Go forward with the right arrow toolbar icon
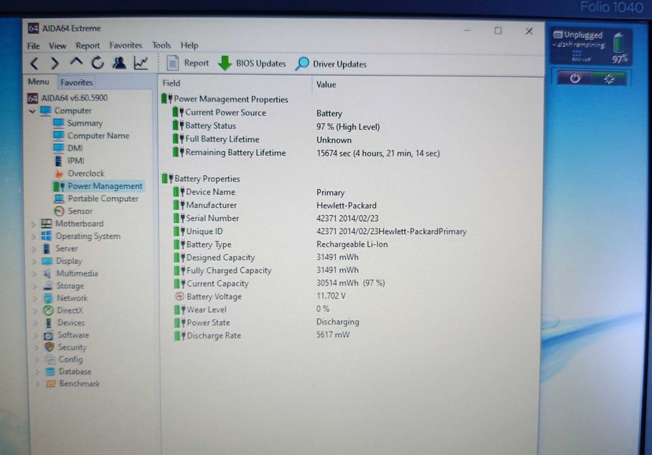The width and height of the screenshot is (652, 455). point(55,64)
